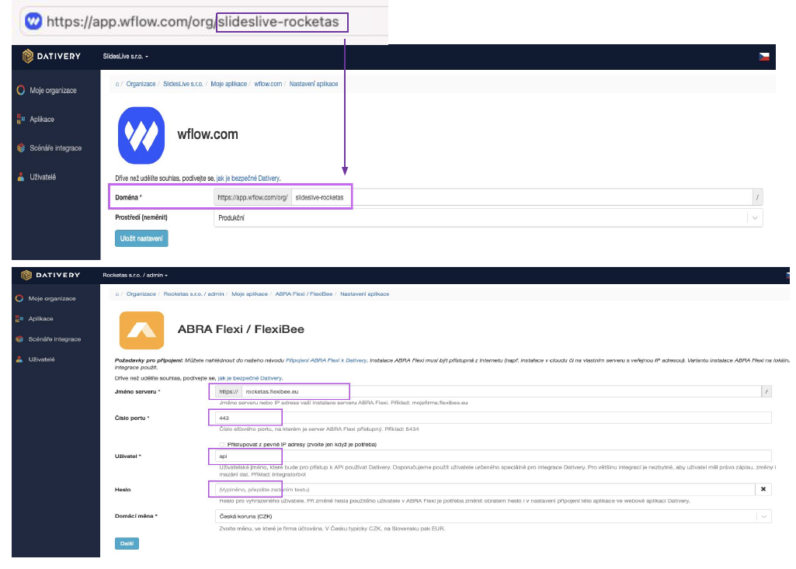
Task: Open 'jak je bezpečné Dativery' link above the Doména field
Action: [248, 179]
